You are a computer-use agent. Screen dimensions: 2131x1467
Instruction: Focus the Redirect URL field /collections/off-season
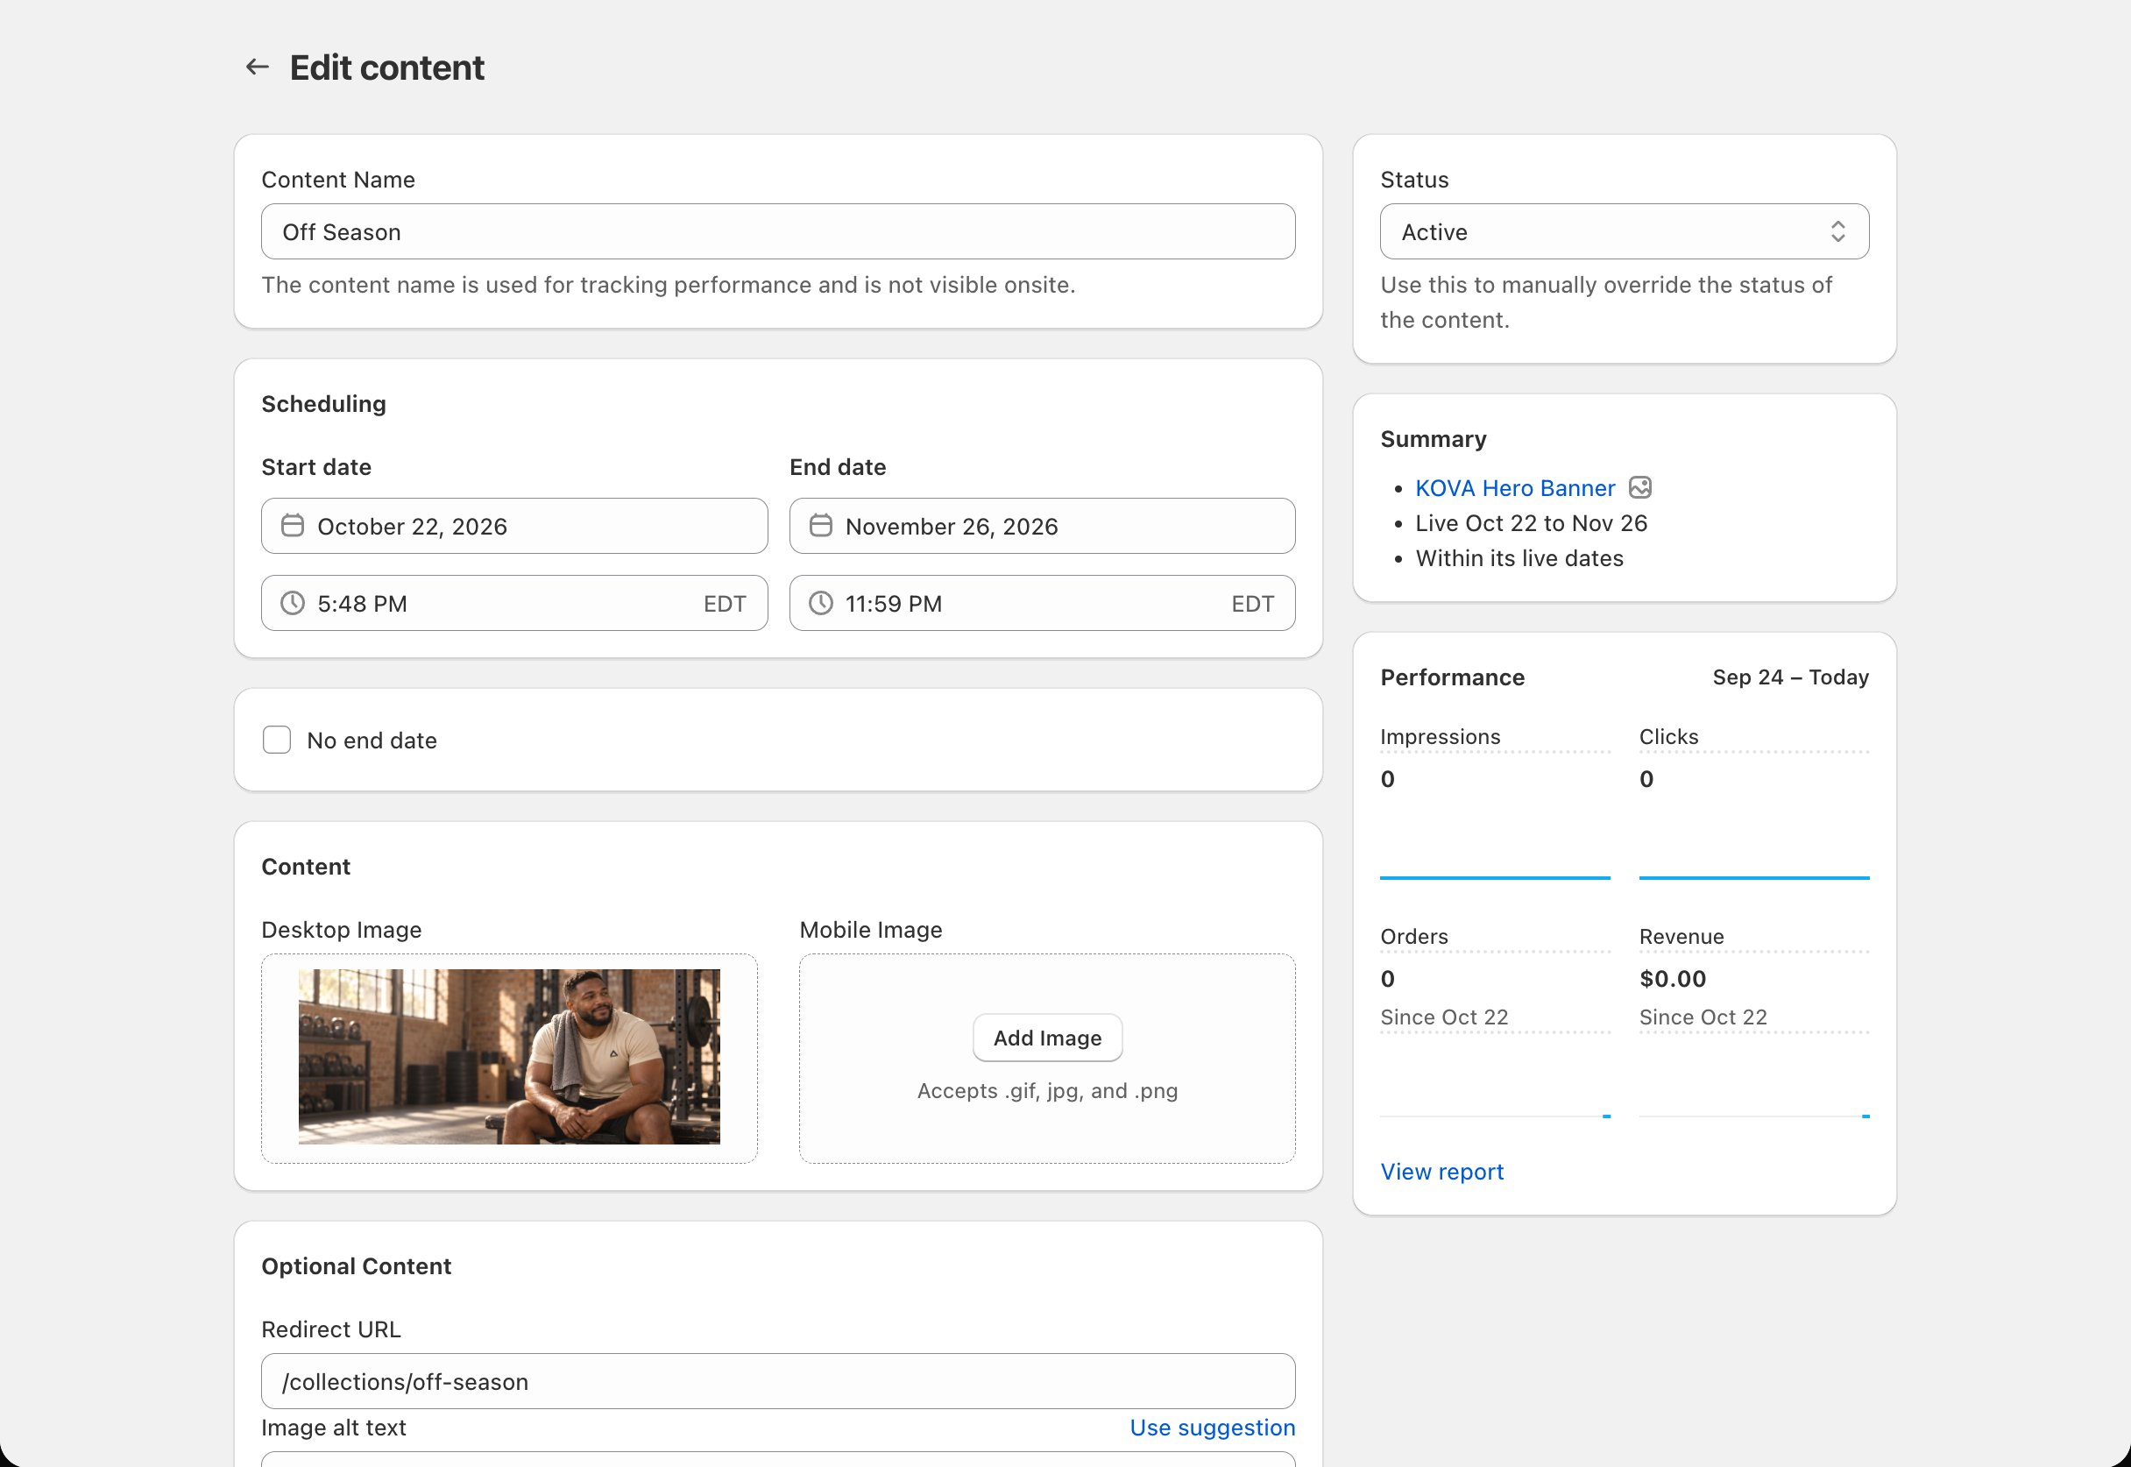pos(778,1381)
